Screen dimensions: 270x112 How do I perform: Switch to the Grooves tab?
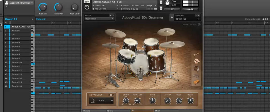pyautogui.click(x=94, y=111)
